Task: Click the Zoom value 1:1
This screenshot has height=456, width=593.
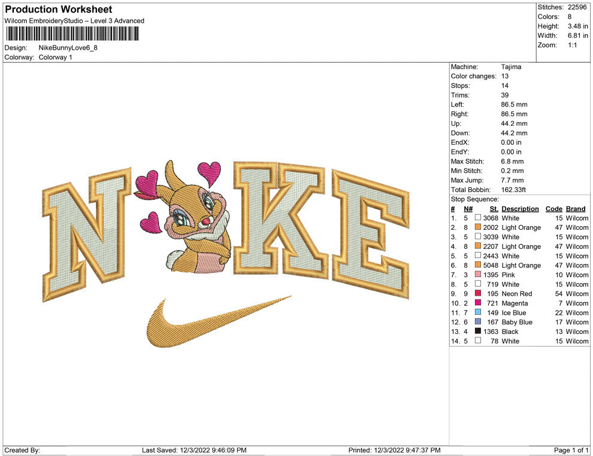Action: click(572, 45)
